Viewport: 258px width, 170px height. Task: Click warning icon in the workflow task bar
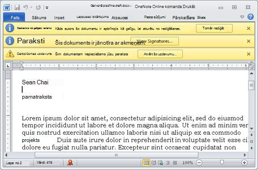pos(10,54)
